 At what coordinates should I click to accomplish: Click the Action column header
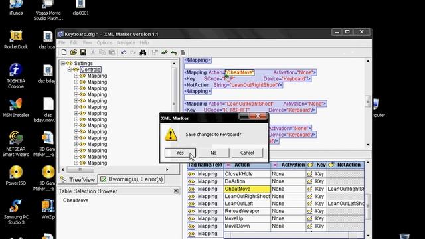tap(247, 165)
